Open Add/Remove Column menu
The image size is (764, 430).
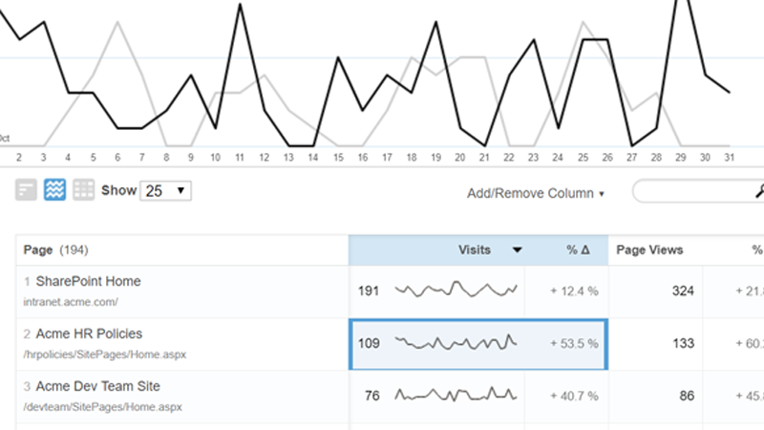click(536, 194)
